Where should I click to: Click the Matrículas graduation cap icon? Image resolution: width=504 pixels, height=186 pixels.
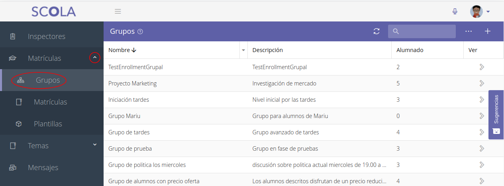(12, 58)
